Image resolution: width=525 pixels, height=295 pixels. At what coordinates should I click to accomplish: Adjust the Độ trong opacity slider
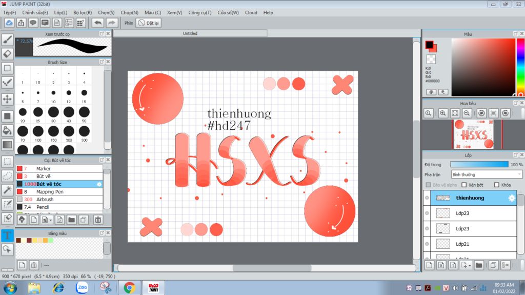point(479,165)
